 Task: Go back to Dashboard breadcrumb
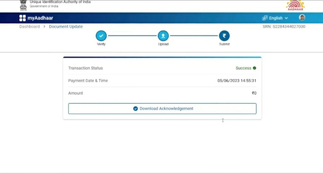(29, 27)
